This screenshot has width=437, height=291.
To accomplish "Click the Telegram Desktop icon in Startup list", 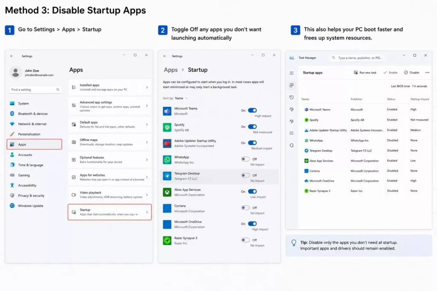I will 167,176.
